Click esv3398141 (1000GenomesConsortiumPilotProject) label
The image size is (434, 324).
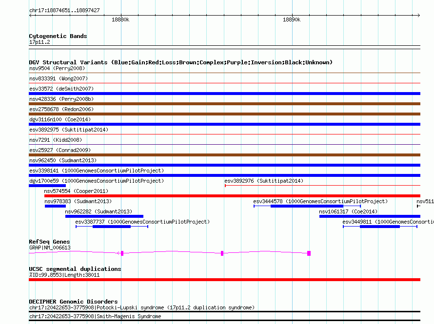click(x=97, y=171)
